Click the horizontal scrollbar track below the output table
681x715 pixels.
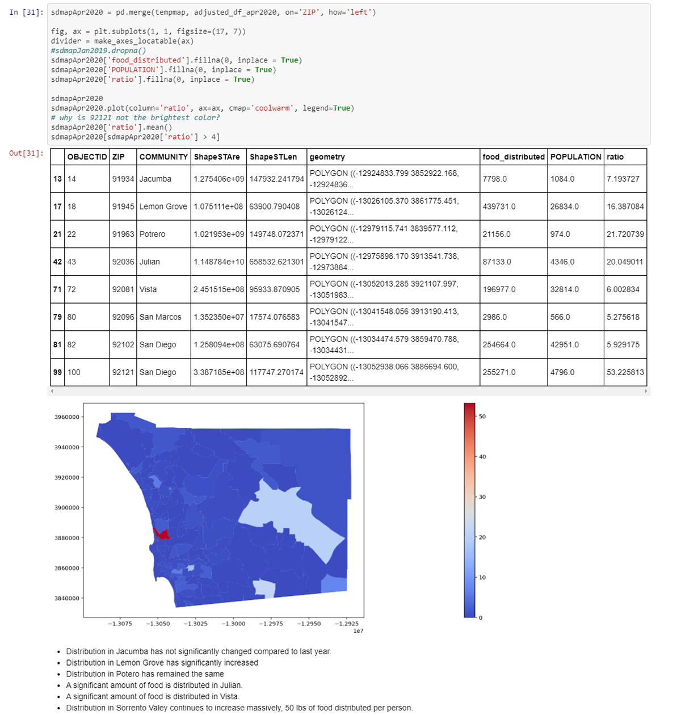coord(349,391)
